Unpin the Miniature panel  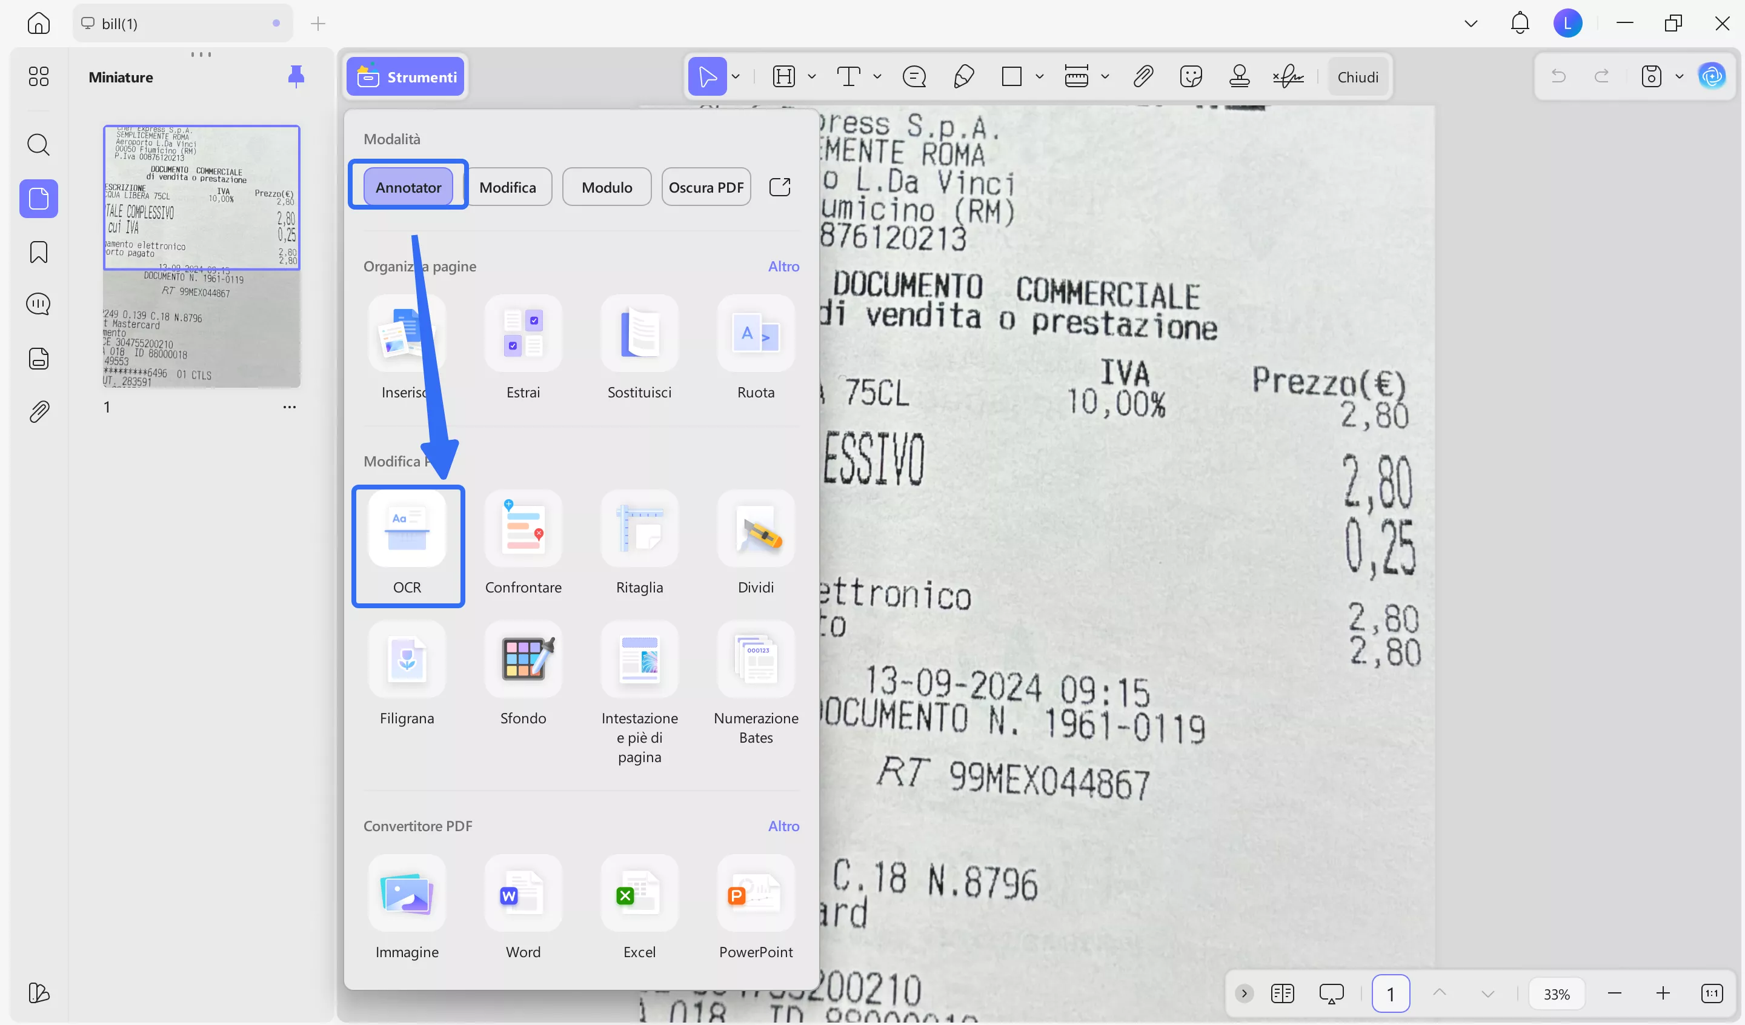pos(296,76)
